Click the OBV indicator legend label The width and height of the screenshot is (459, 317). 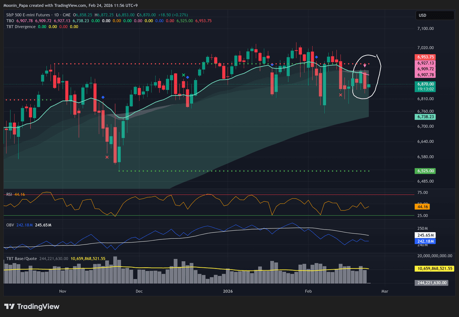point(10,225)
